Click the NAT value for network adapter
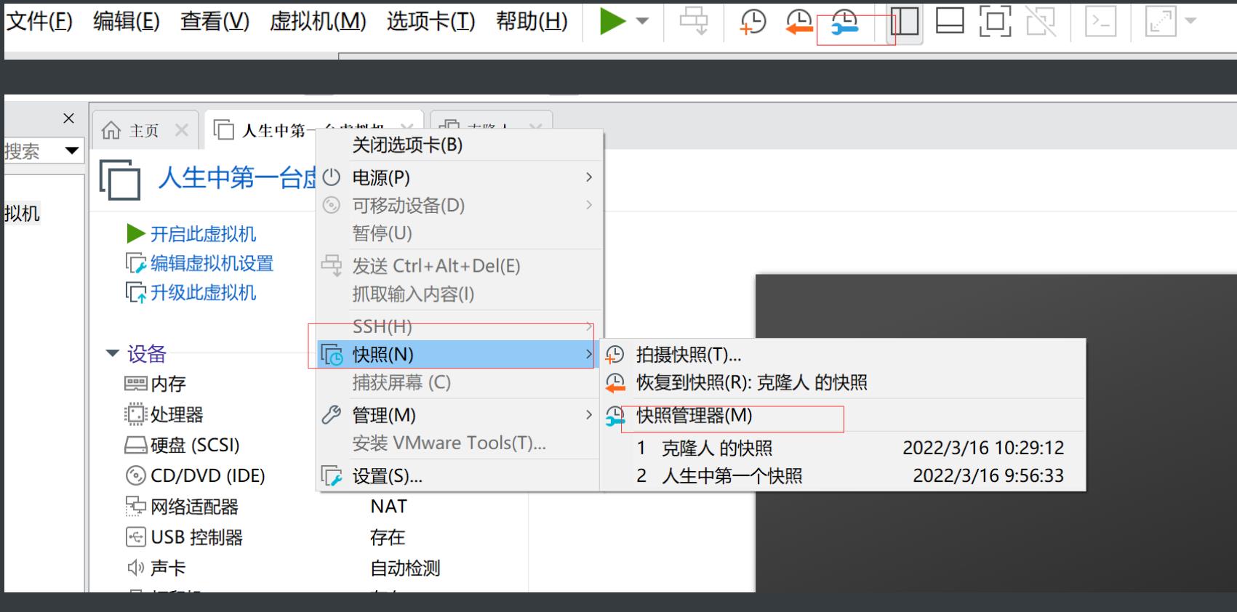Viewport: 1237px width, 612px height. click(388, 507)
